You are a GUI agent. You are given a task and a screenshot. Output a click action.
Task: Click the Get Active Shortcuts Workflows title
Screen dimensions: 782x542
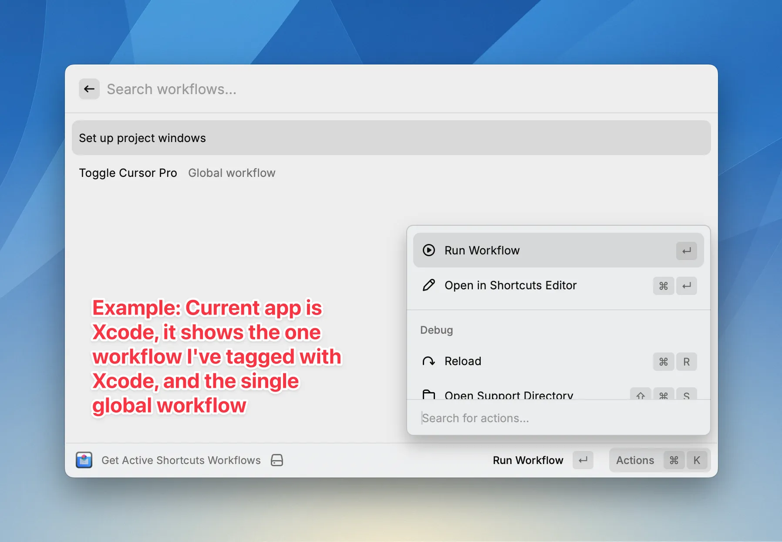[x=181, y=460]
